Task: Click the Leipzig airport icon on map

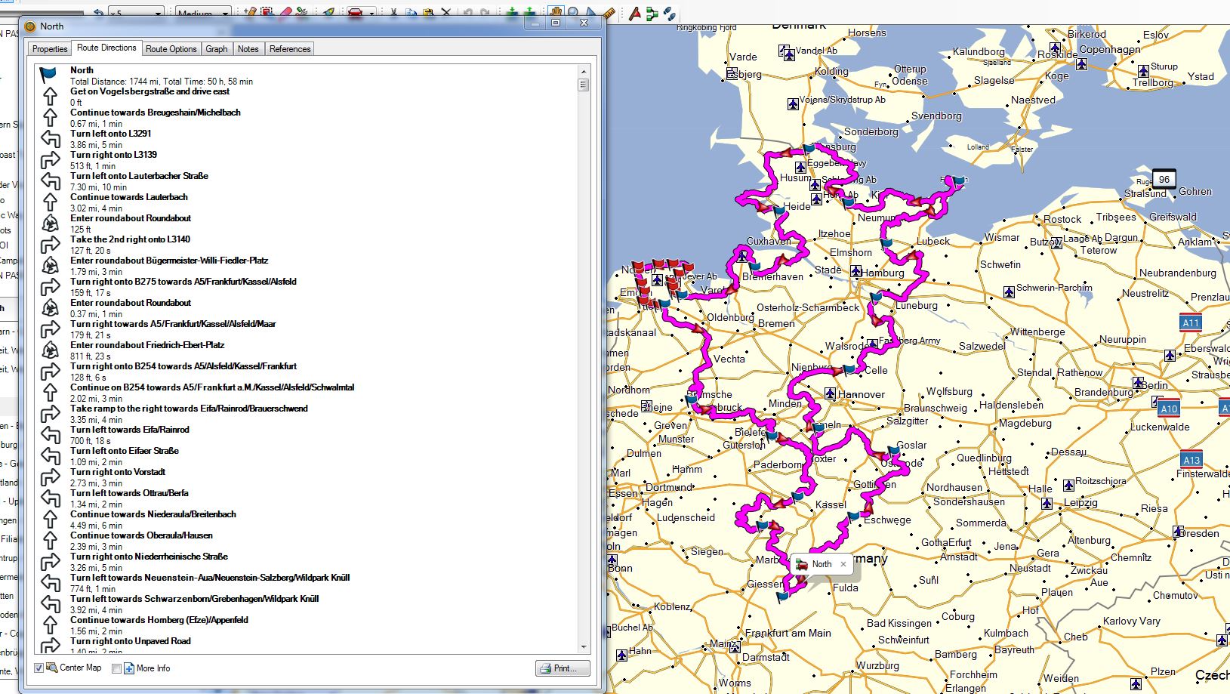Action: tap(1047, 504)
